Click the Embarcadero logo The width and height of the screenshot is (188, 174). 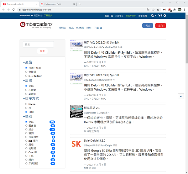click(x=36, y=25)
